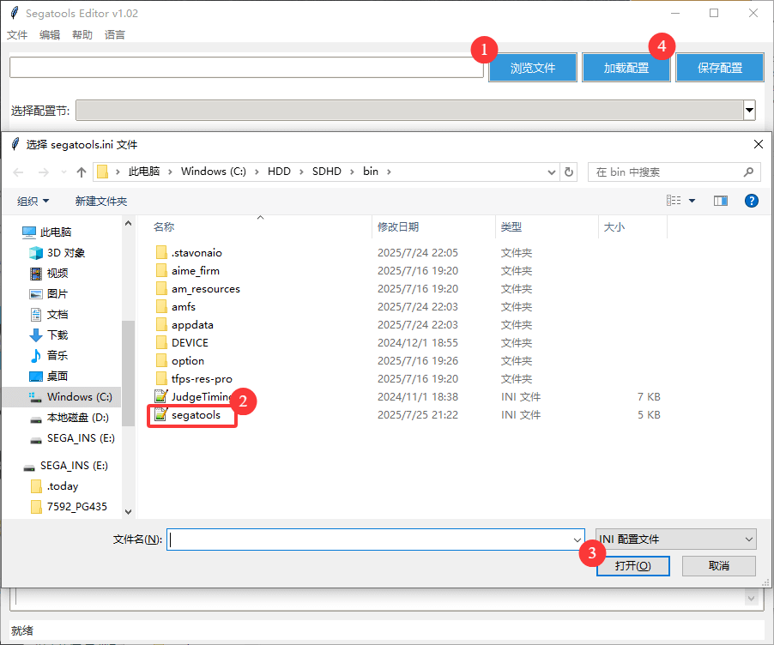Open the 语言 menu

[114, 34]
